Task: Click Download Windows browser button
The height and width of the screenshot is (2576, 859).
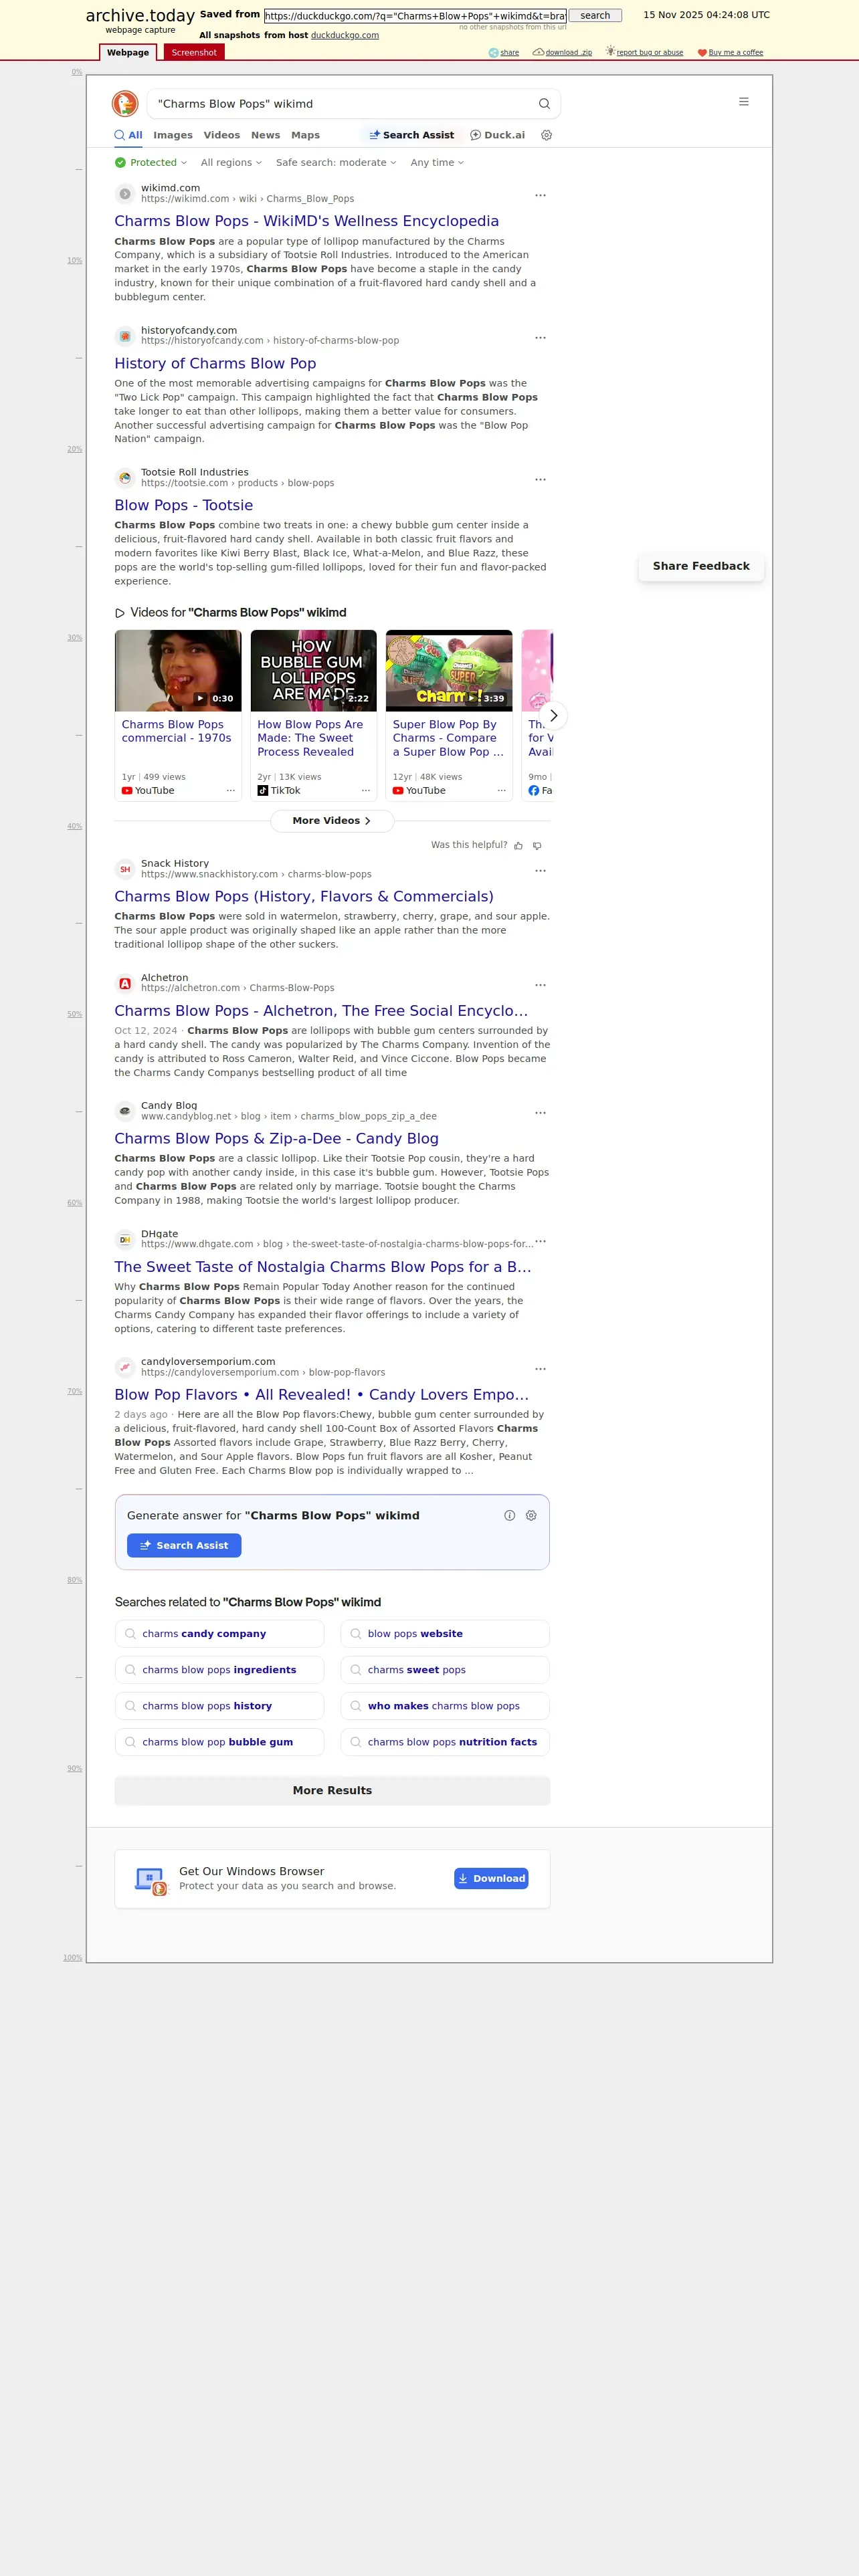Action: [x=491, y=1879]
